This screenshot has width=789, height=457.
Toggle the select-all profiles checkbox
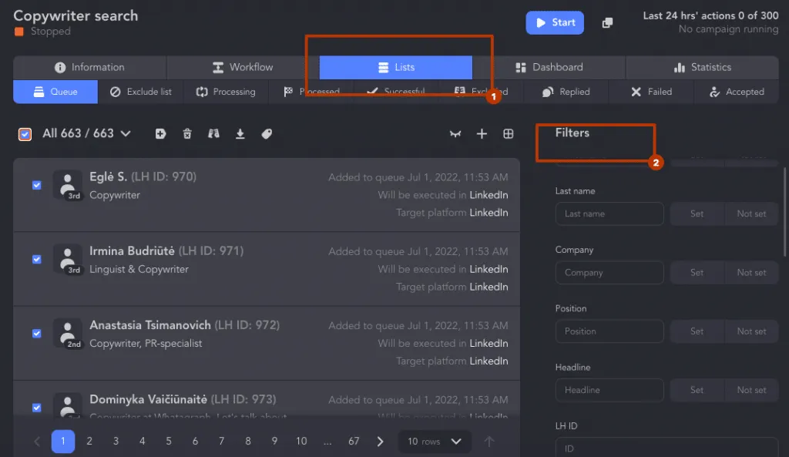point(25,134)
